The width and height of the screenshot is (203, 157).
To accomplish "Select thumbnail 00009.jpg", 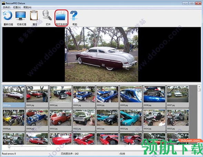I will pos(37,120).
